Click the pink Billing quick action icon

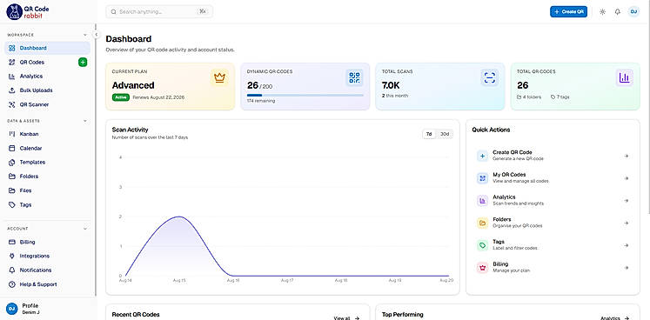(x=482, y=268)
